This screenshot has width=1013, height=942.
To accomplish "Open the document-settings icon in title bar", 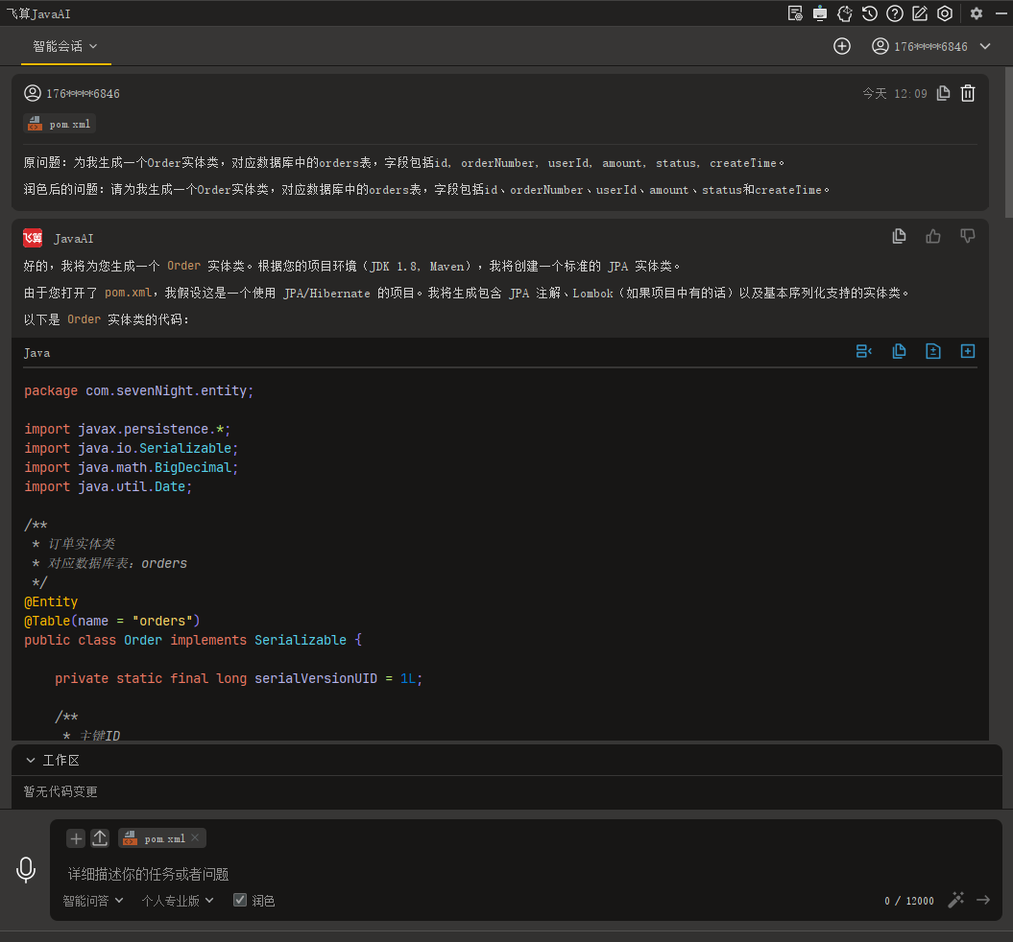I will 795,13.
